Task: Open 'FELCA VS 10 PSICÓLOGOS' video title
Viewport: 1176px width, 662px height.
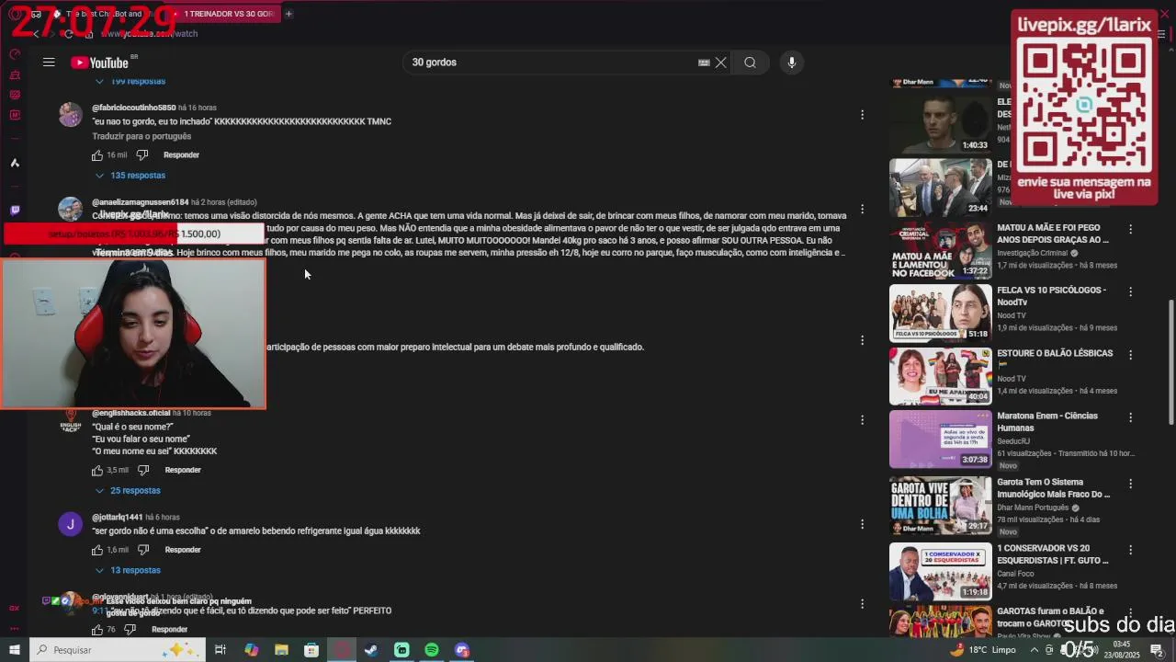Action: click(x=1051, y=296)
